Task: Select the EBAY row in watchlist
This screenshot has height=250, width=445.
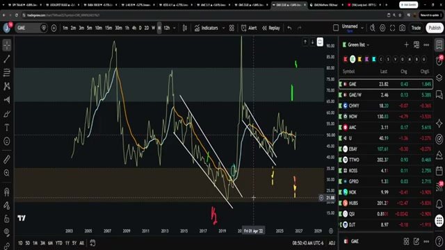Action: point(386,149)
